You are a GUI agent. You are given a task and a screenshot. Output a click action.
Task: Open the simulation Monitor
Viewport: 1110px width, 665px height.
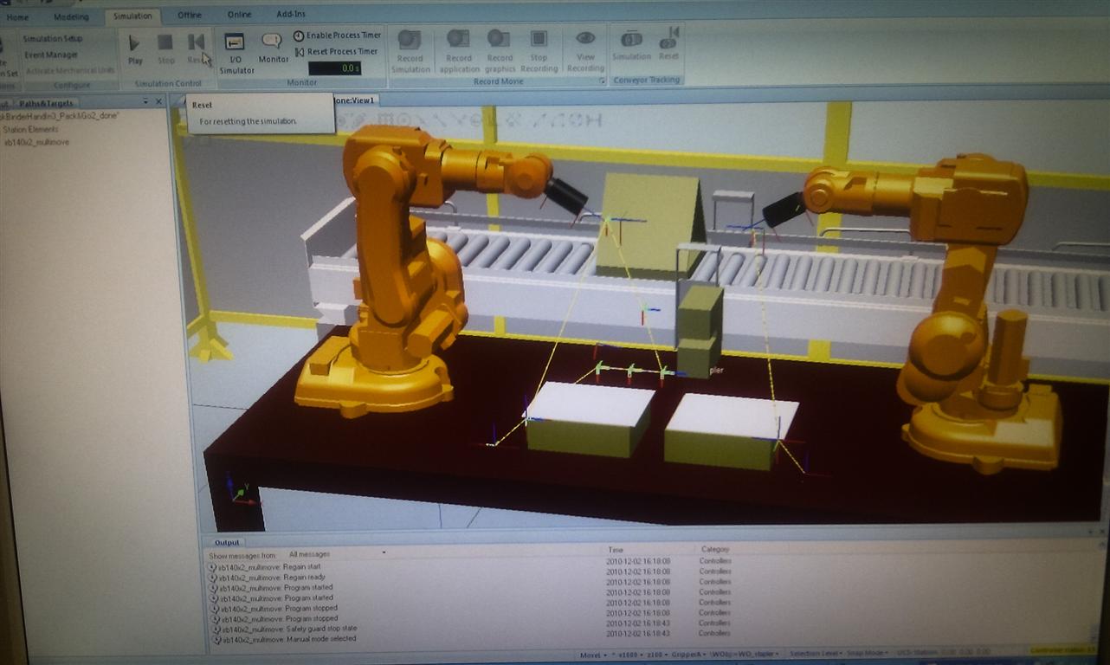coord(273,48)
